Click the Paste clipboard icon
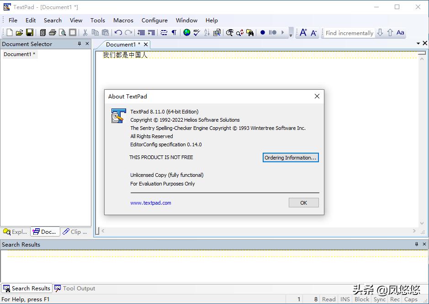 tap(105, 32)
